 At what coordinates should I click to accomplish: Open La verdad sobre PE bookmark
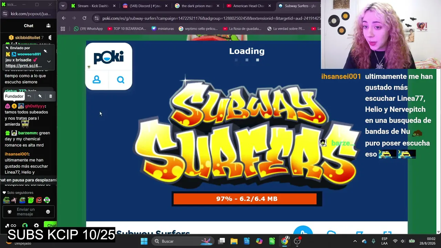[x=286, y=29]
